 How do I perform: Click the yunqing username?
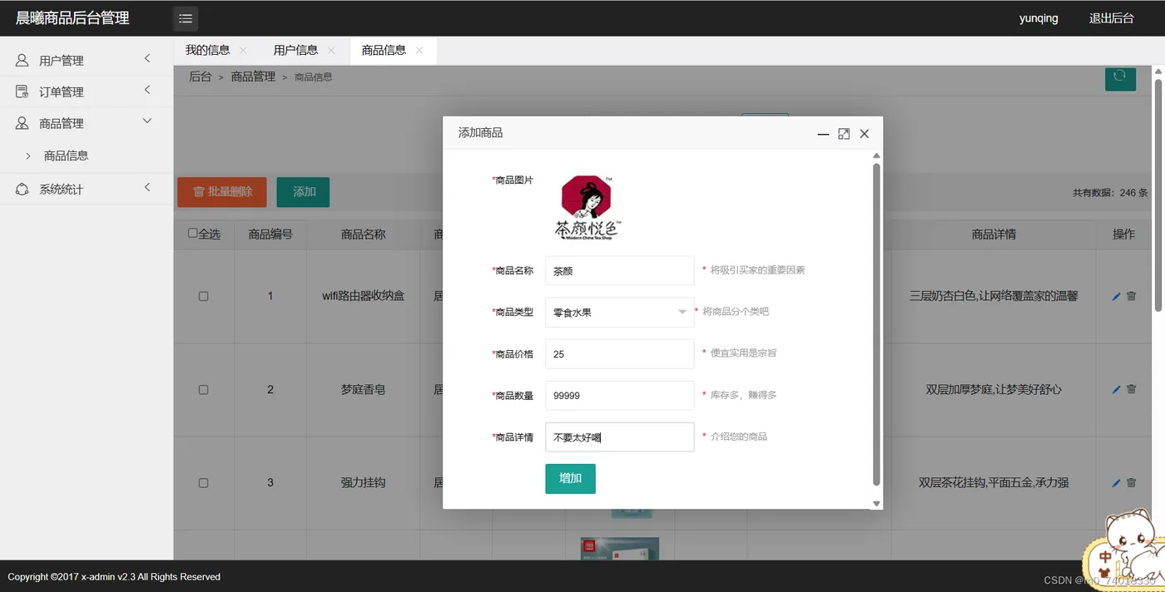pos(1039,18)
